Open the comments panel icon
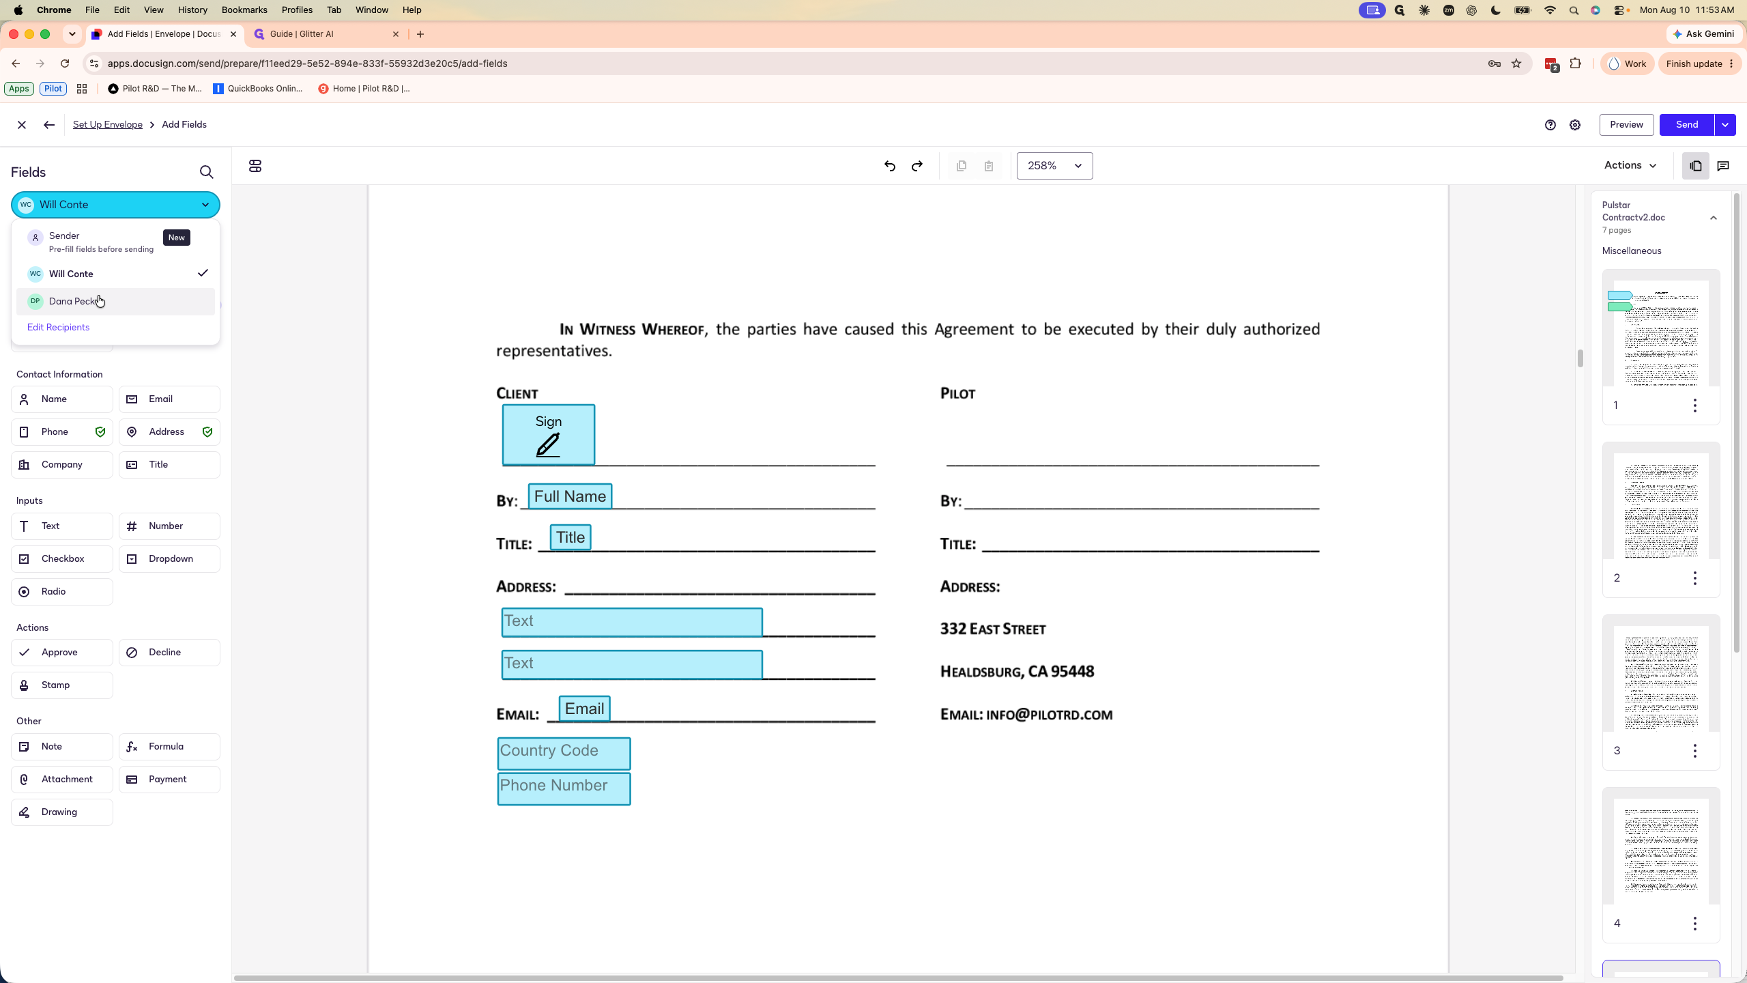Screen dimensions: 1747x983 click(x=1723, y=166)
